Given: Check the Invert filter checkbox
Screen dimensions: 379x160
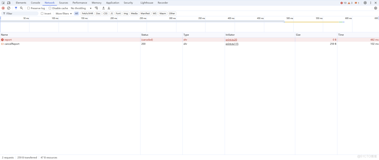Looking at the screenshot, I should tap(42, 13).
